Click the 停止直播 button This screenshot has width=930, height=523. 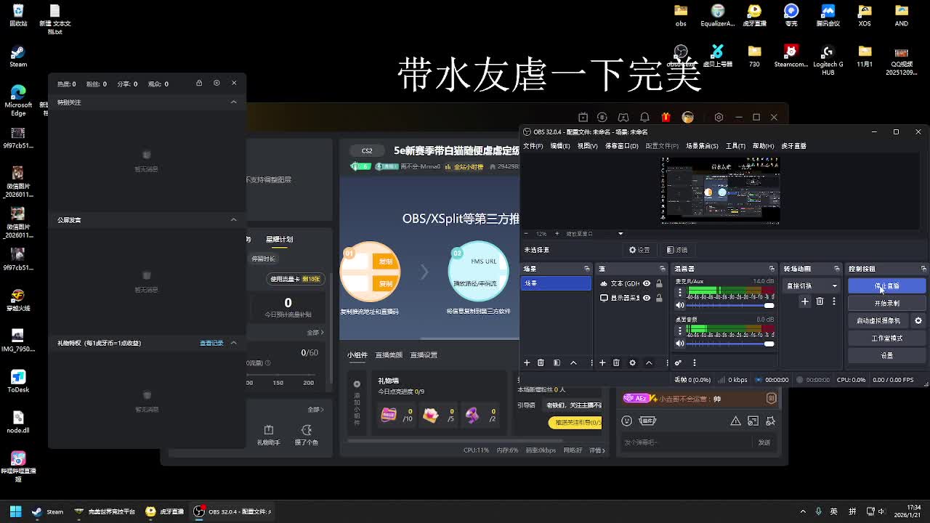pyautogui.click(x=886, y=286)
